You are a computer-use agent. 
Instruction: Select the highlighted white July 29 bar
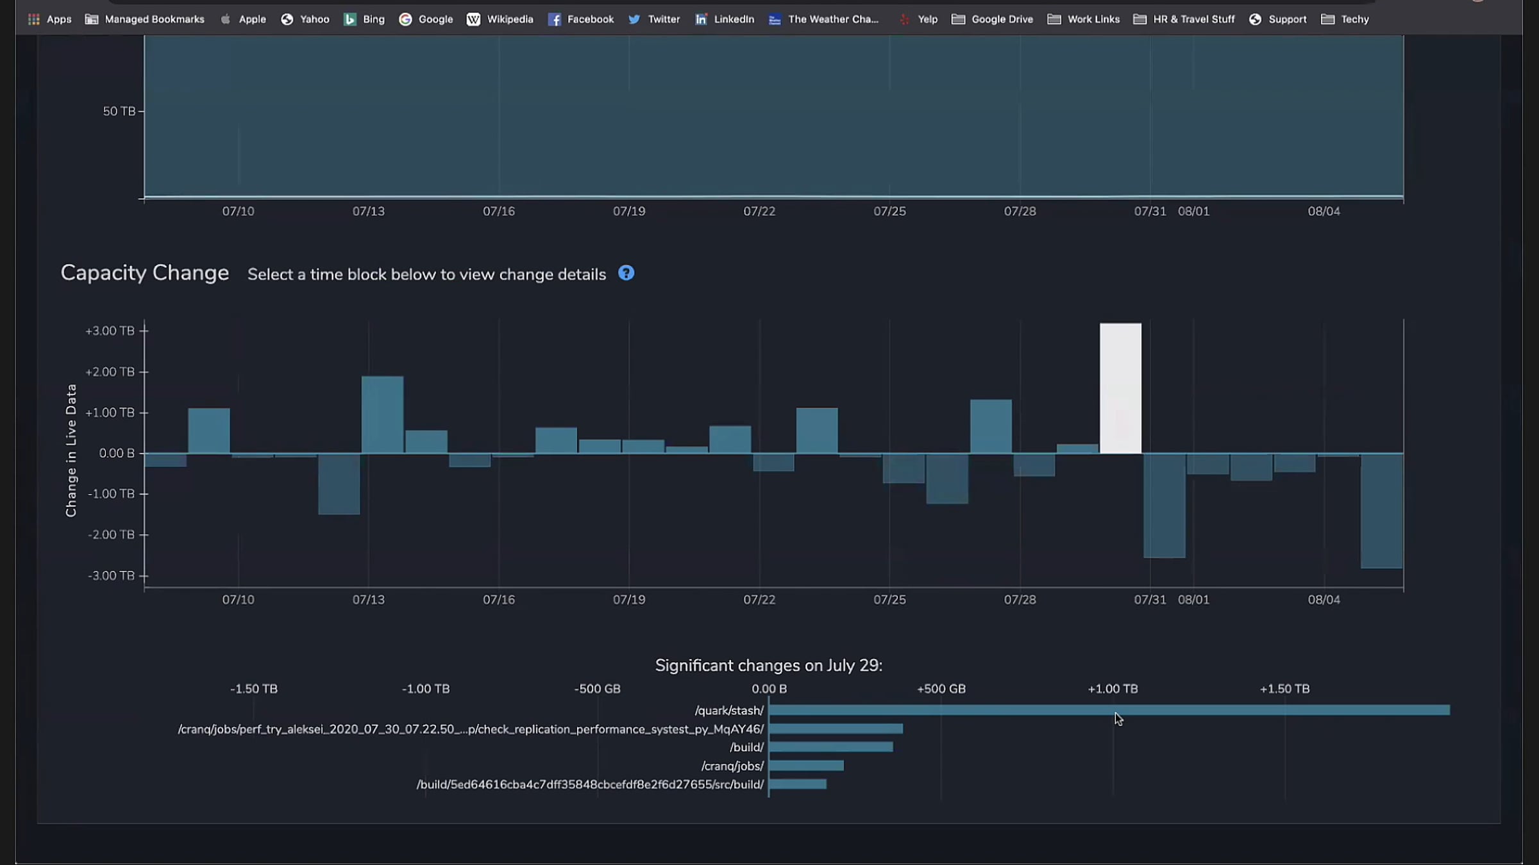(1120, 388)
